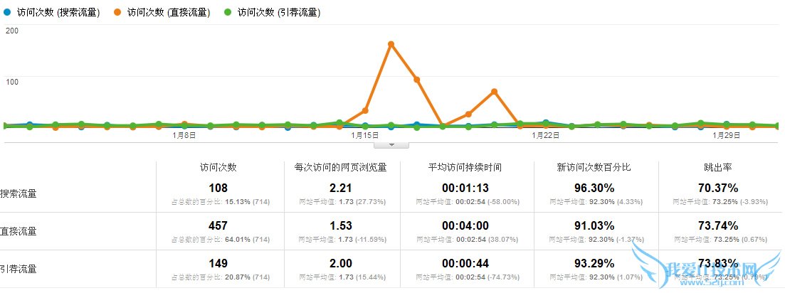Select the 直接流量 row label
Image resolution: width=785 pixels, height=293 pixels.
click(19, 232)
